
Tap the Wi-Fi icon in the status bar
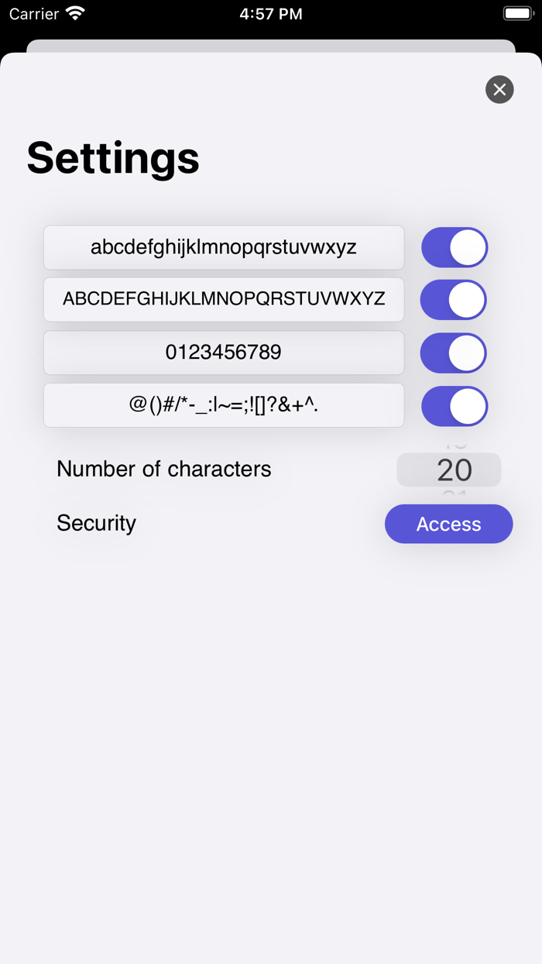(x=74, y=12)
